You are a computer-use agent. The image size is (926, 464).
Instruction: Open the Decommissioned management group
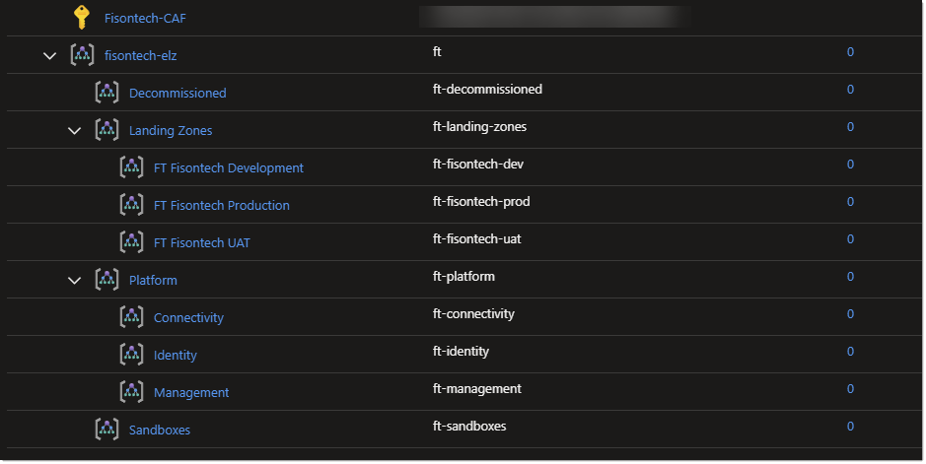[178, 94]
